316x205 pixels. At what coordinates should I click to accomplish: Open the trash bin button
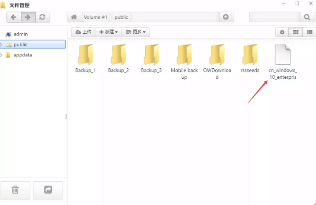pos(15,190)
